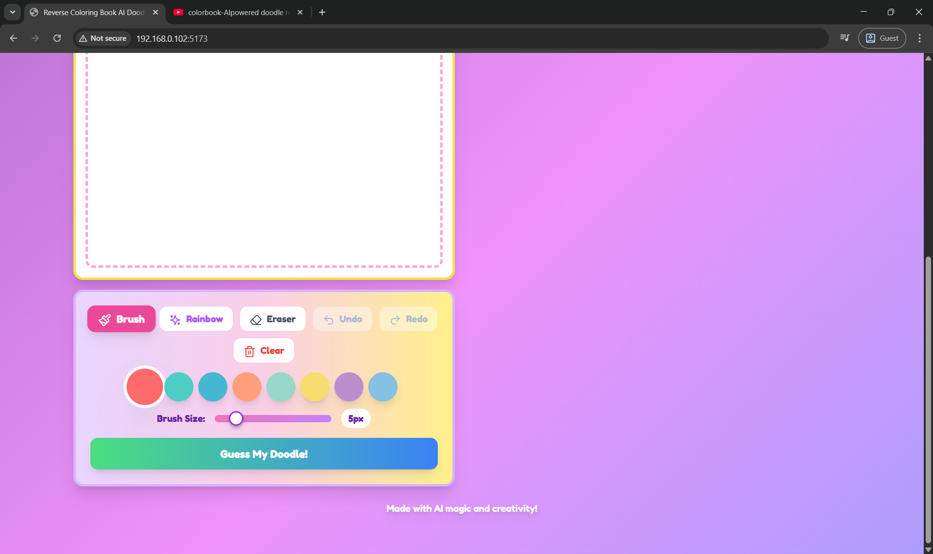Click the Undo arrow button
The width and height of the screenshot is (933, 554).
click(343, 319)
